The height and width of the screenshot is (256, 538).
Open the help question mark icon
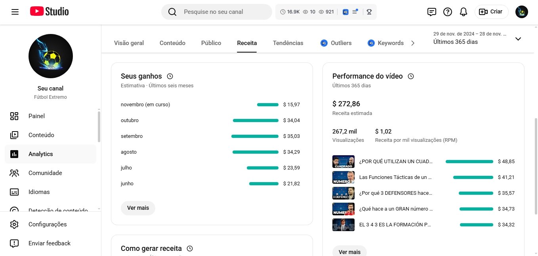coord(447,12)
